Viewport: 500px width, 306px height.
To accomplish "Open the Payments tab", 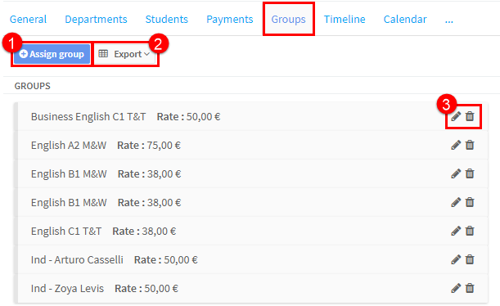I will (230, 19).
